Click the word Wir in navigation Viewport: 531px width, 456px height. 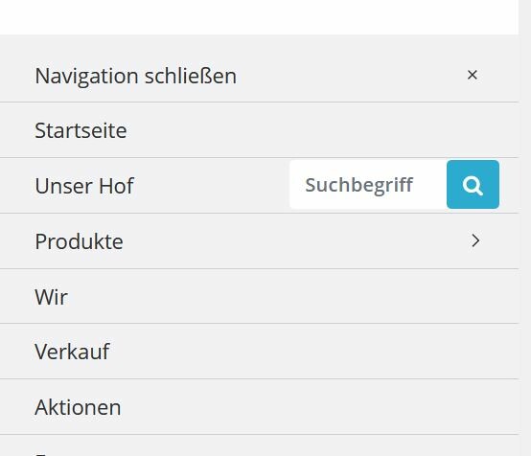click(x=51, y=297)
